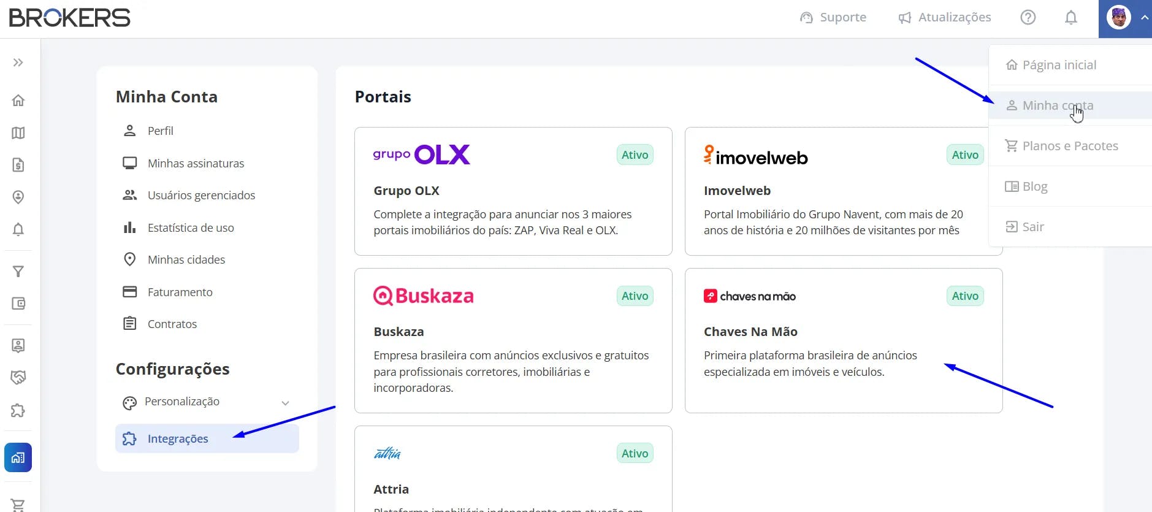The height and width of the screenshot is (512, 1152).
Task: Open the Faturamento section
Action: click(180, 292)
